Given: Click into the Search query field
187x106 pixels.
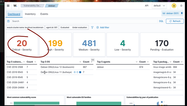Looking at the screenshot, I should (x=84, y=21).
